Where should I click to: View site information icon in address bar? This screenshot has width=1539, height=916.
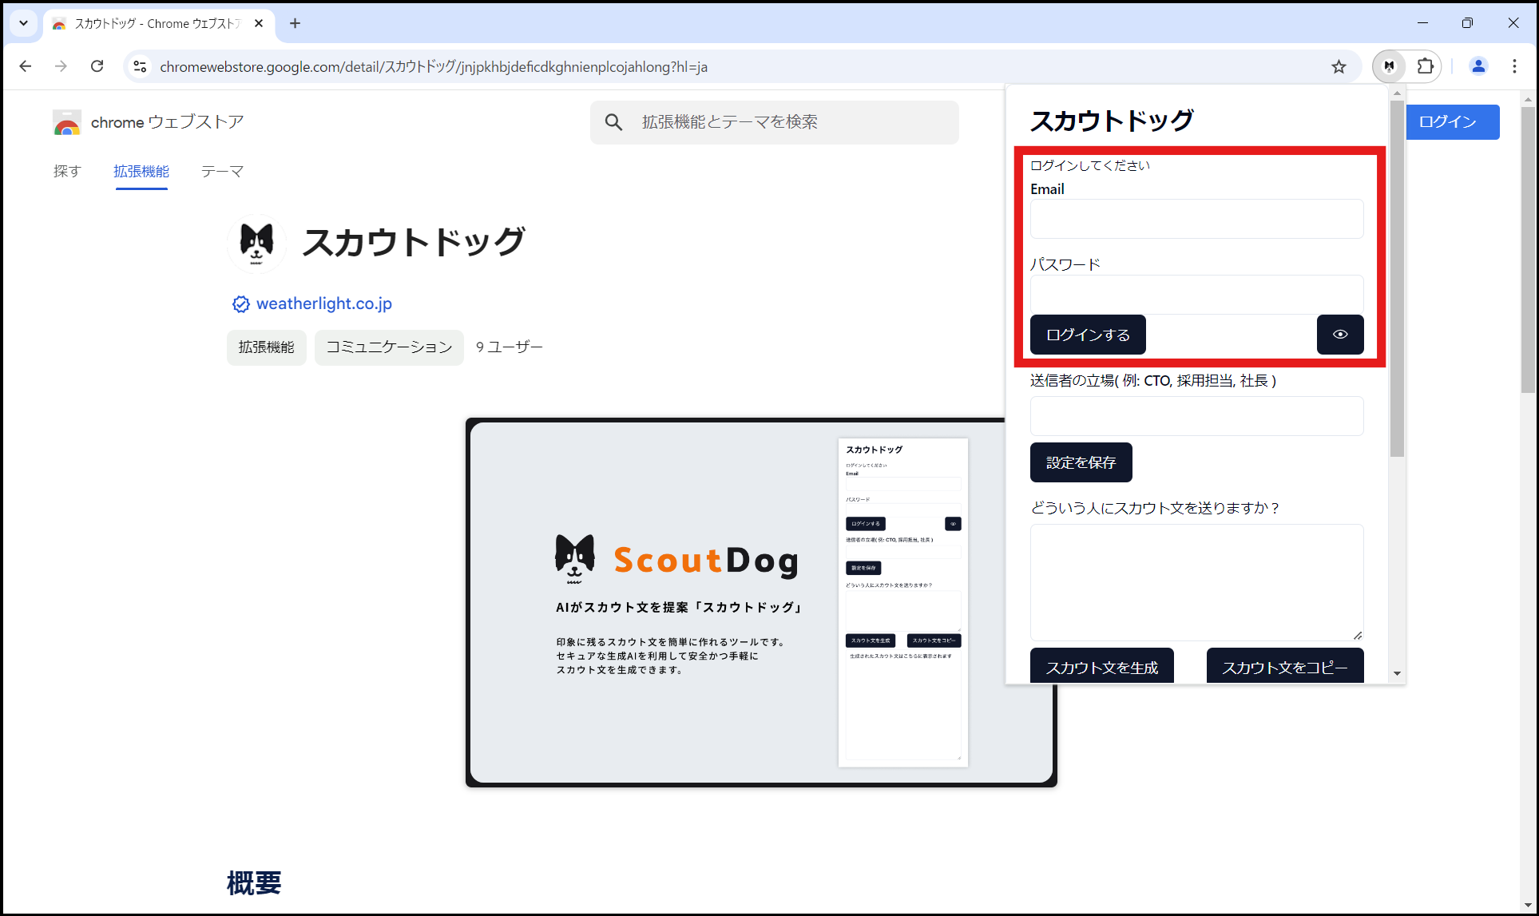point(140,66)
